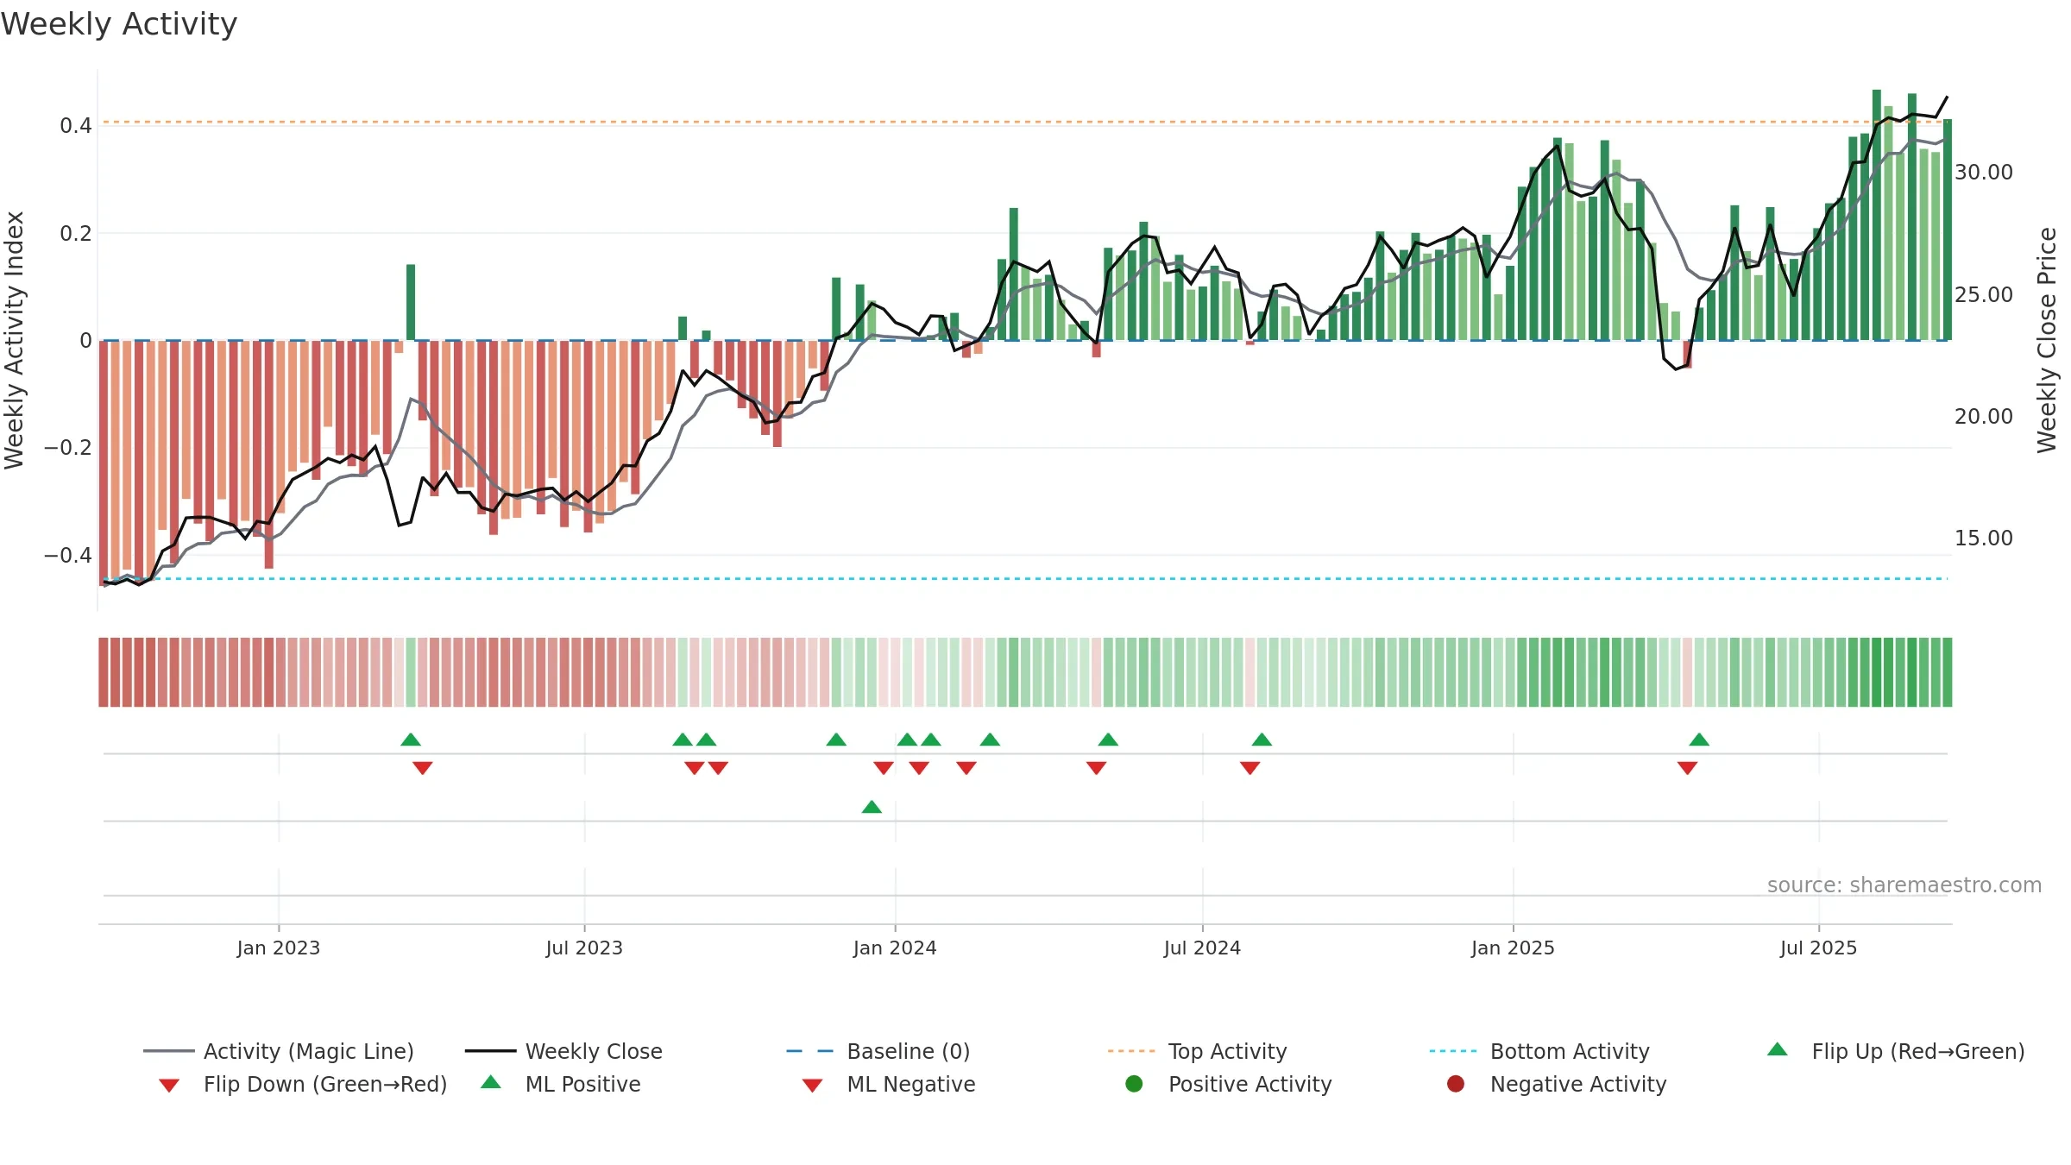Click the Bottom Activity legend entry
Viewport: 2071px width, 1165px height.
[x=1539, y=1051]
